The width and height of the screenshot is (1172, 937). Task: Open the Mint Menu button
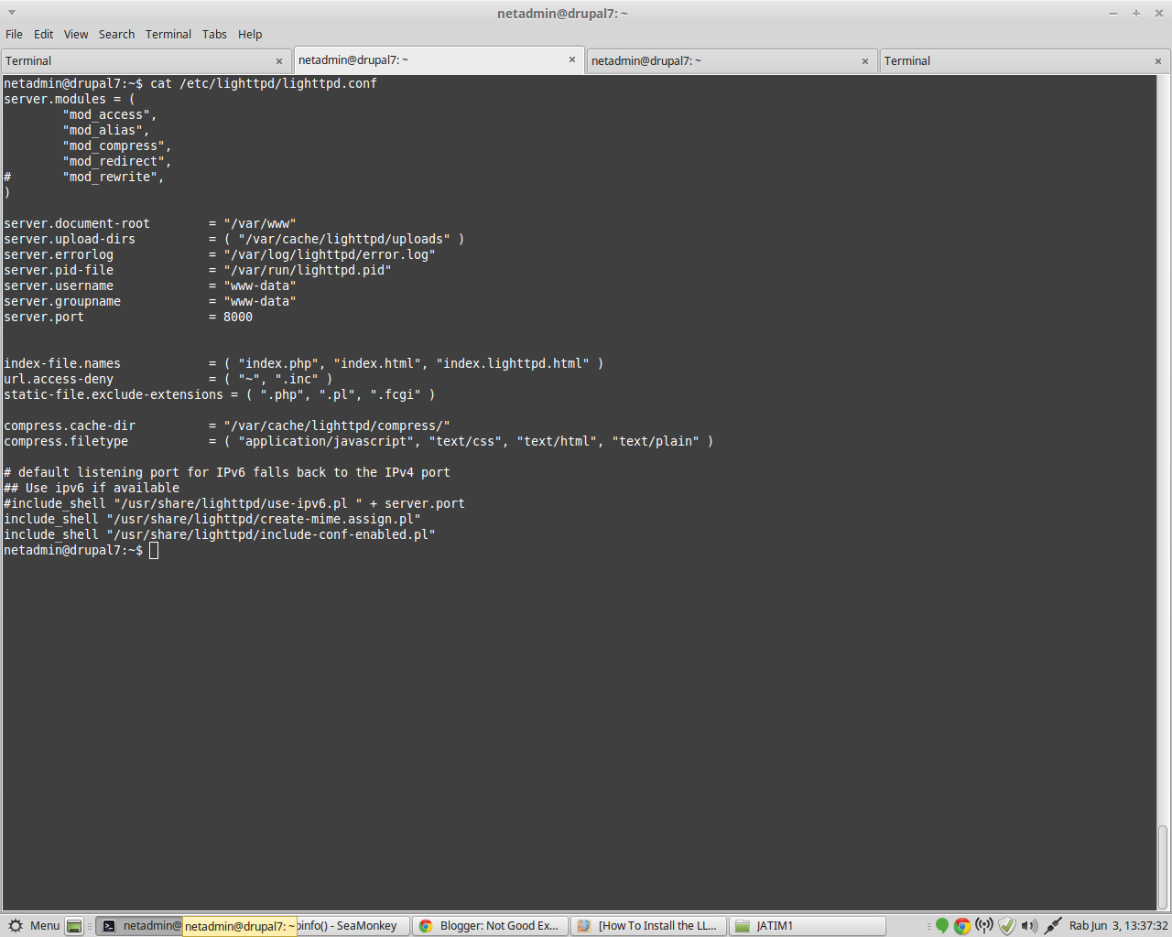pyautogui.click(x=35, y=925)
